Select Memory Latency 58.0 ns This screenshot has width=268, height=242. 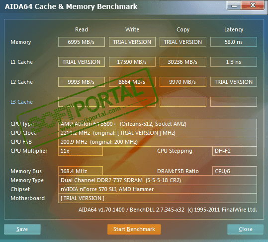[234, 42]
